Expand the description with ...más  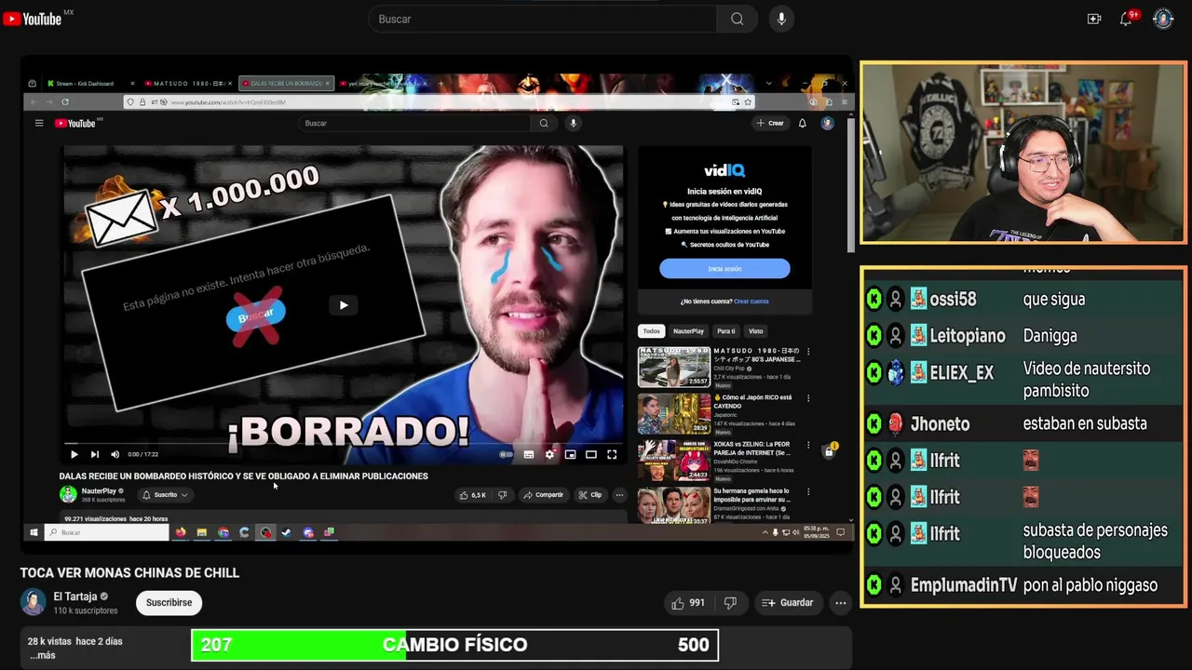42,655
